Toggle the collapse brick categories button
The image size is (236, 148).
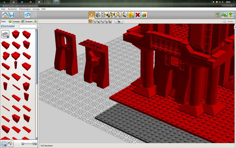click(4, 144)
